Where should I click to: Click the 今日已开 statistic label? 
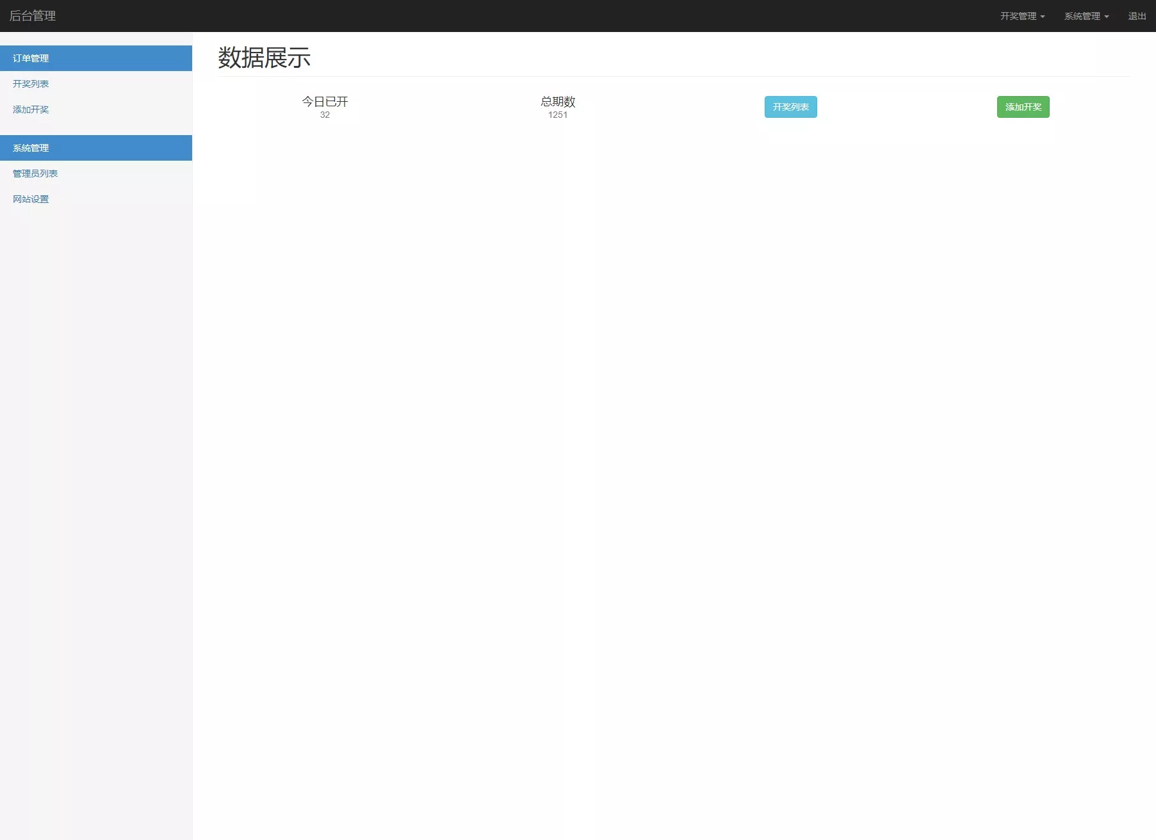pos(324,101)
